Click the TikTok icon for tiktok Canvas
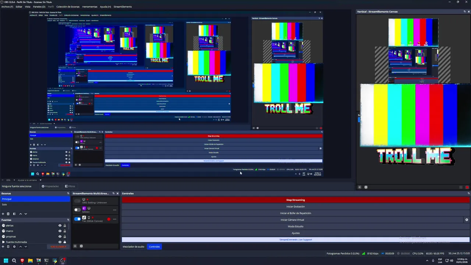Viewport: 471px width, 265px height. (84, 218)
